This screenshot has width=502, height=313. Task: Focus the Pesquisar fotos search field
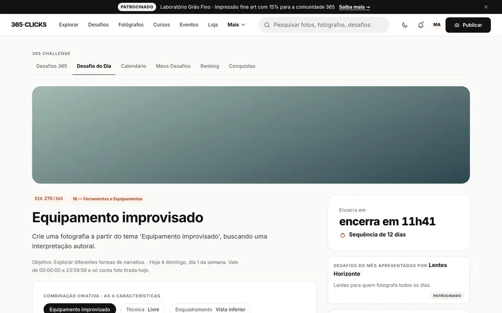click(324, 25)
